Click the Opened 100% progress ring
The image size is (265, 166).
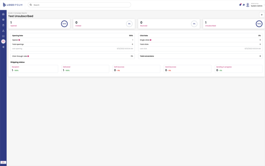click(64, 24)
